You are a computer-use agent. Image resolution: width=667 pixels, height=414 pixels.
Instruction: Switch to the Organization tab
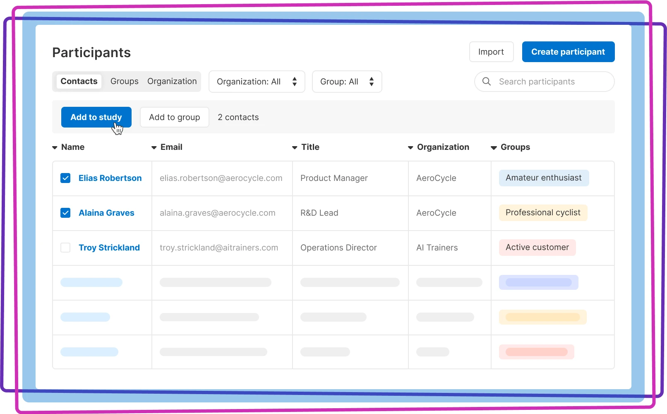click(172, 82)
